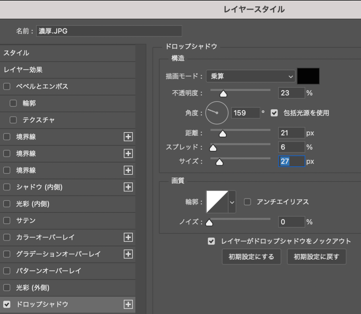
Task: Click the plus icon on the topmost 境界線 row
Action: pos(128,137)
